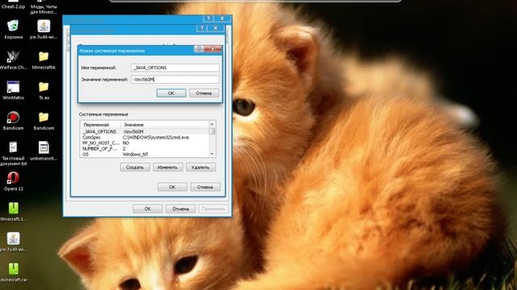Select the ComSpec variable row

point(145,138)
